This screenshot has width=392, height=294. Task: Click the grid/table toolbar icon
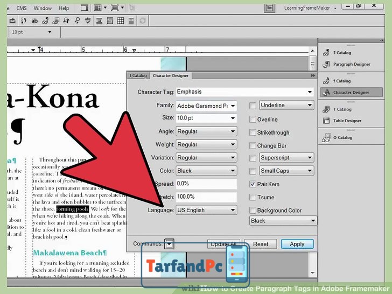[121, 21]
